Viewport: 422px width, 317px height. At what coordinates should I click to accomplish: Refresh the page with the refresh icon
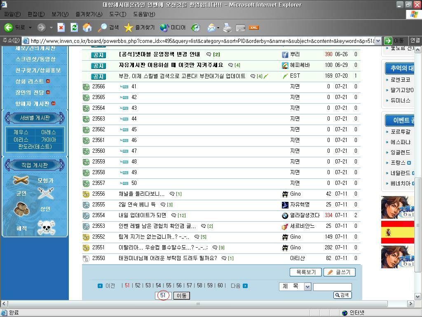coord(74,28)
